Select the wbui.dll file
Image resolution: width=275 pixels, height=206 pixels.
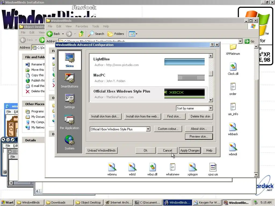[153, 170]
